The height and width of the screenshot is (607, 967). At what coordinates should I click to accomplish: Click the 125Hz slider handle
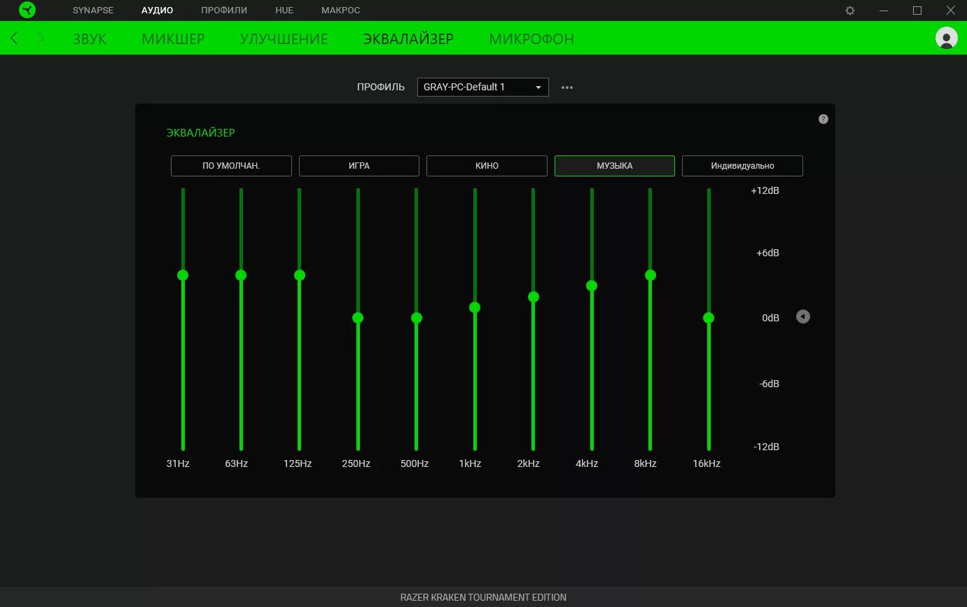coord(300,275)
